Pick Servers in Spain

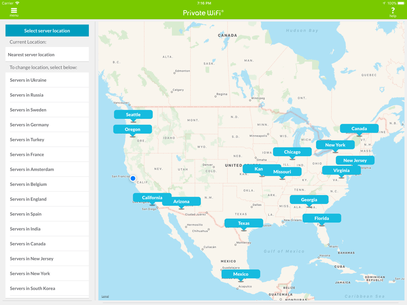pos(47,214)
